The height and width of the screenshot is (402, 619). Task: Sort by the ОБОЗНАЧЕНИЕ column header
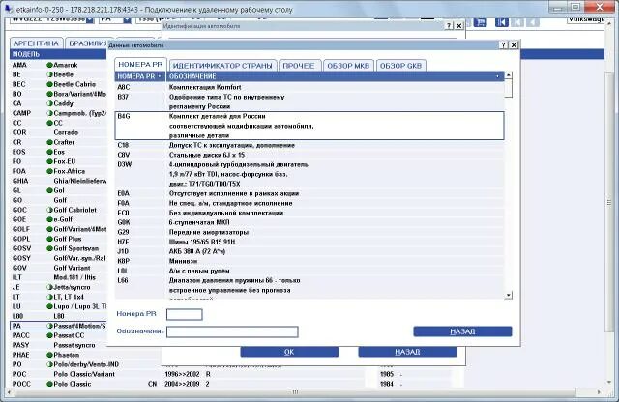click(x=335, y=76)
